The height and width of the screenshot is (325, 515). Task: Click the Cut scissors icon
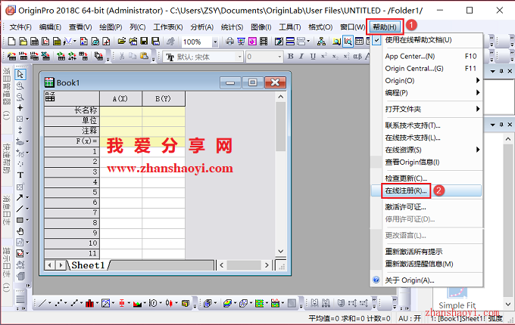click(121, 57)
